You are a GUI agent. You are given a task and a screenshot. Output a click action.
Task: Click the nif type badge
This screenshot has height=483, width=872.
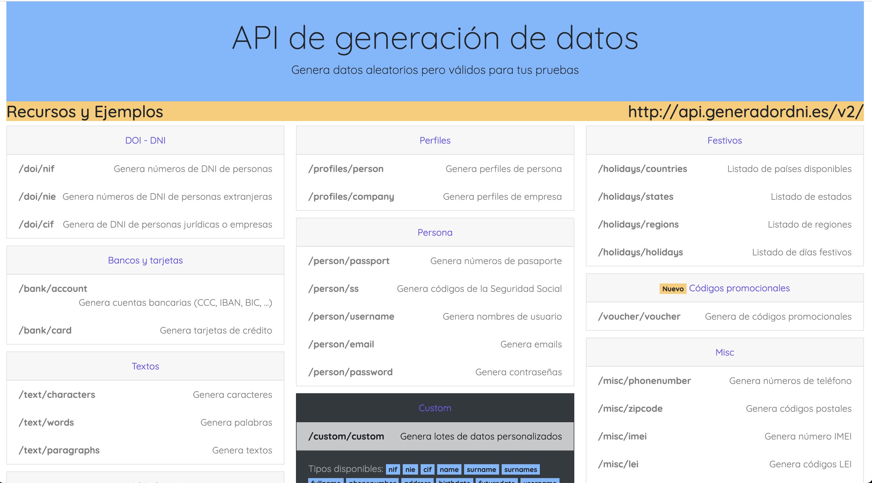[x=393, y=469]
